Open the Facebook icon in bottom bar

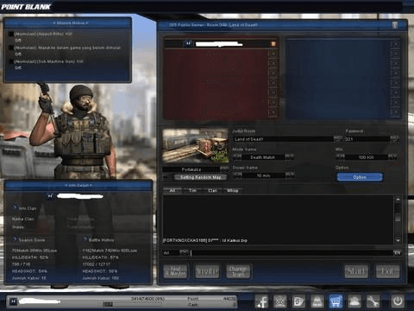coord(261,301)
